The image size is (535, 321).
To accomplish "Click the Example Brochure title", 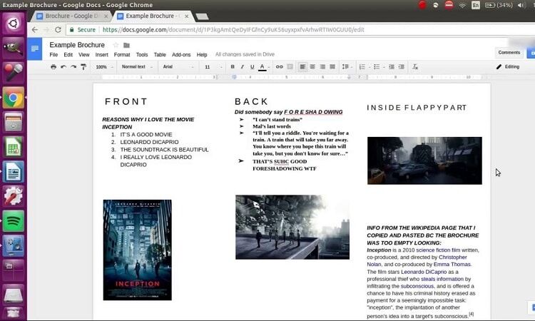I will (x=77, y=45).
